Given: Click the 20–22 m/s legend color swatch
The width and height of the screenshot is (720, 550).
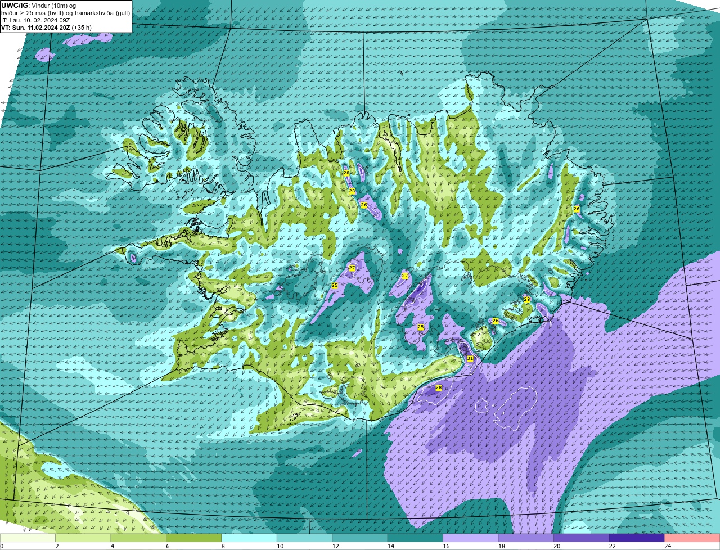Looking at the screenshot, I should point(582,538).
